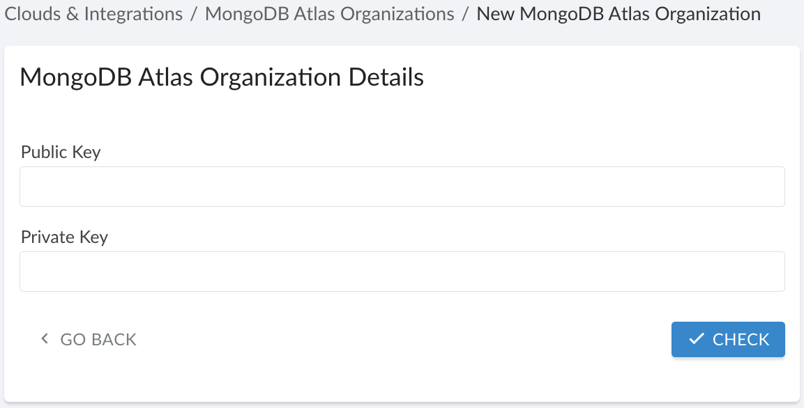Click the empty Private Key entry box
The image size is (804, 408).
[x=402, y=271]
